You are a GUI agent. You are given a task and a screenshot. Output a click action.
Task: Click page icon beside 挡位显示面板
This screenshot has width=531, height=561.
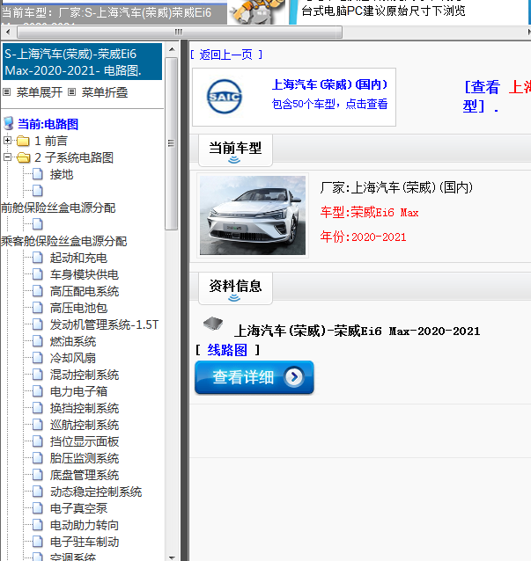pos(38,441)
